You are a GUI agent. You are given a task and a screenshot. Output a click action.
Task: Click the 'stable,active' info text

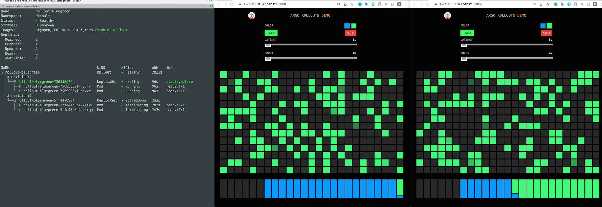[x=179, y=81]
